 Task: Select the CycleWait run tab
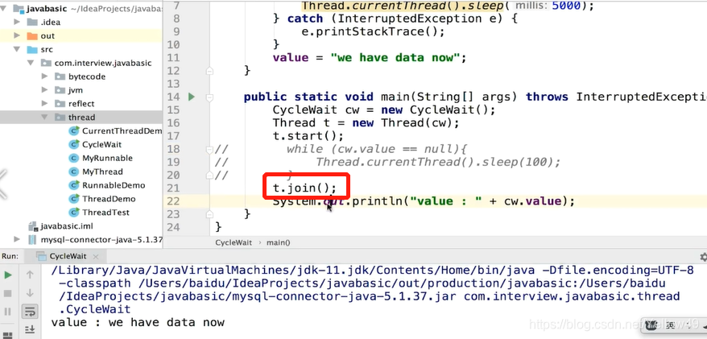click(67, 257)
